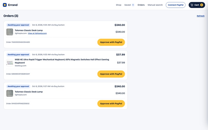Open the Cart with 2 items
Screen dimensions: 208x130
tap(197, 5)
